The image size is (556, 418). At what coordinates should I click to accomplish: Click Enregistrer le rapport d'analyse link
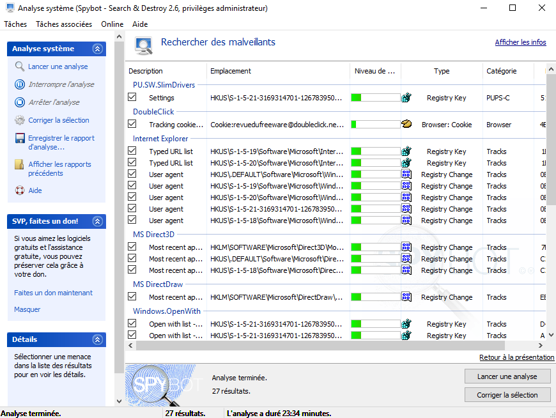(x=61, y=143)
